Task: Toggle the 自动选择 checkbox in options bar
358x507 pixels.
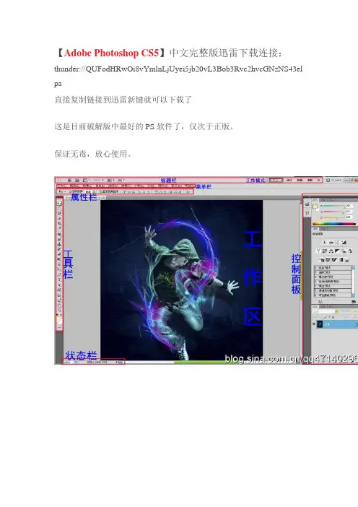Action: coord(70,191)
